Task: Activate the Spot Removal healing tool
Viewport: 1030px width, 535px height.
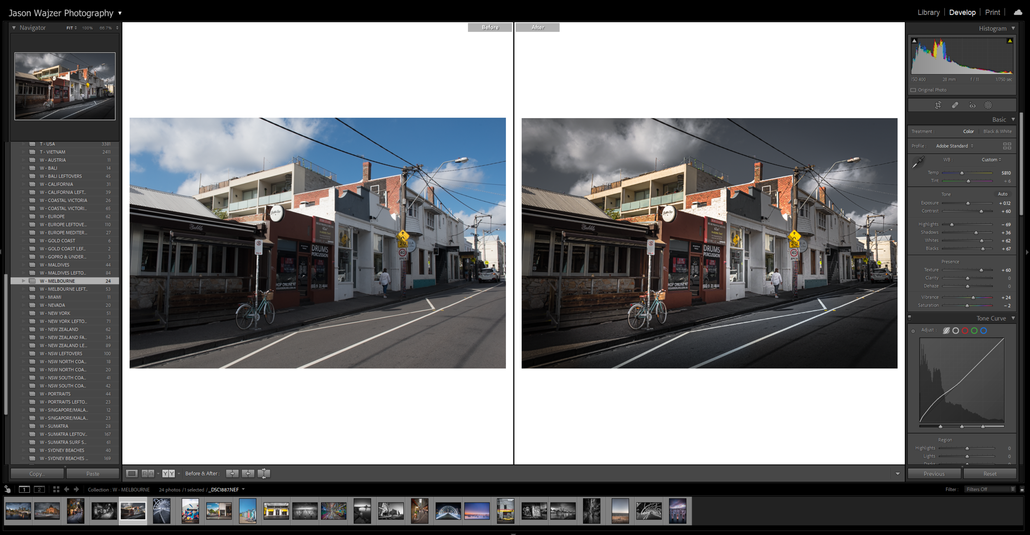Action: [955, 105]
